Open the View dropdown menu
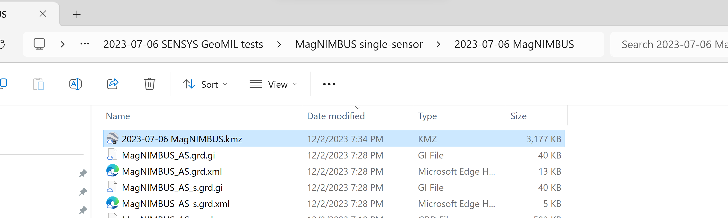Screen dimensions: 728x218 pyautogui.click(x=273, y=84)
